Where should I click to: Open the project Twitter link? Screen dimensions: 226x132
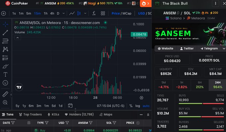[187, 49]
